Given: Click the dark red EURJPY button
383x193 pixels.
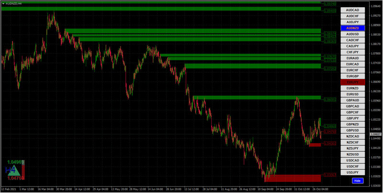Looking at the screenshot, I should [x=352, y=82].
